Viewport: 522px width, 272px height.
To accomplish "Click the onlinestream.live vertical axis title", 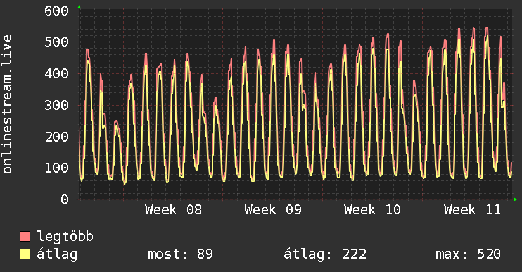I will (8, 104).
